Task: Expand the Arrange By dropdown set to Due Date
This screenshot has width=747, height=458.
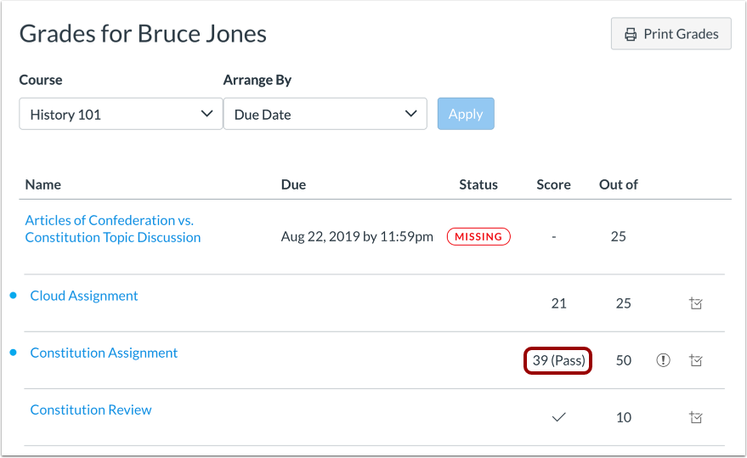Action: click(x=325, y=114)
